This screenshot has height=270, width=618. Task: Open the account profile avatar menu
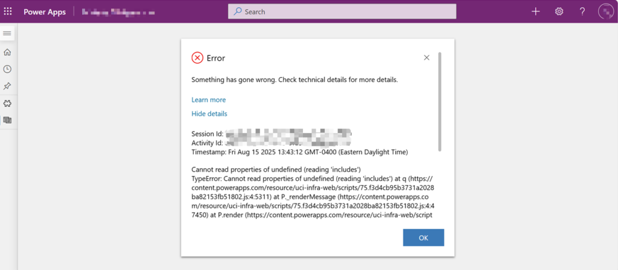(605, 11)
